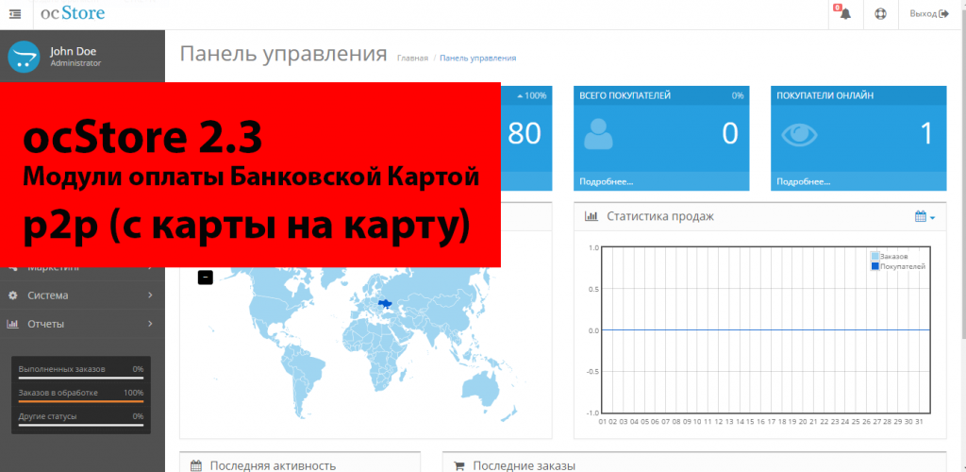Toggle Покупателей legend swatch in chart
Viewport: 966px width, 472px height.
(x=874, y=266)
